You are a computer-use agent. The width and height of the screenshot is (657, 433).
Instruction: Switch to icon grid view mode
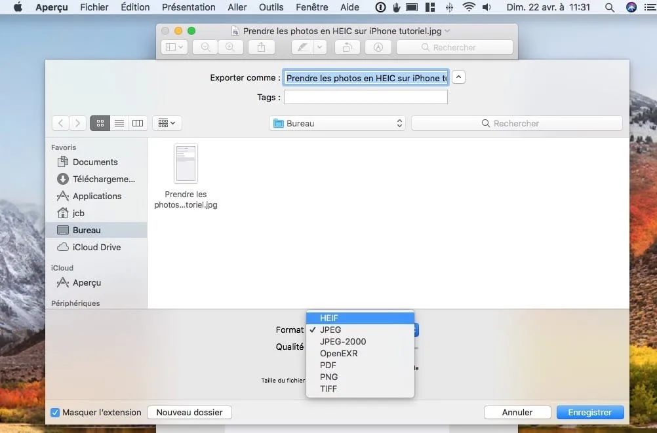[x=100, y=122]
